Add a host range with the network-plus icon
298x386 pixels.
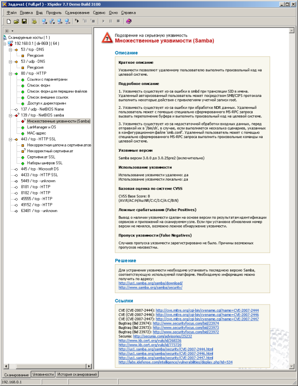point(52,21)
